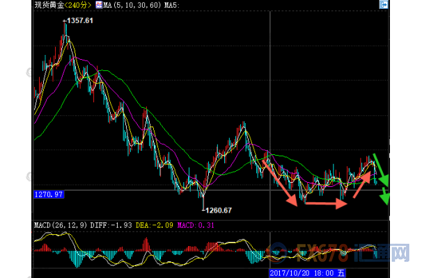Click the exit icon at top right

point(384,5)
